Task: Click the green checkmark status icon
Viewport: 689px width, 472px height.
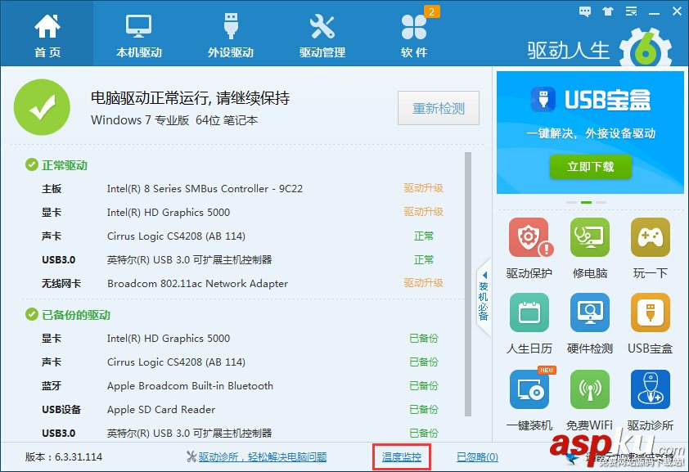Action: coord(43,107)
